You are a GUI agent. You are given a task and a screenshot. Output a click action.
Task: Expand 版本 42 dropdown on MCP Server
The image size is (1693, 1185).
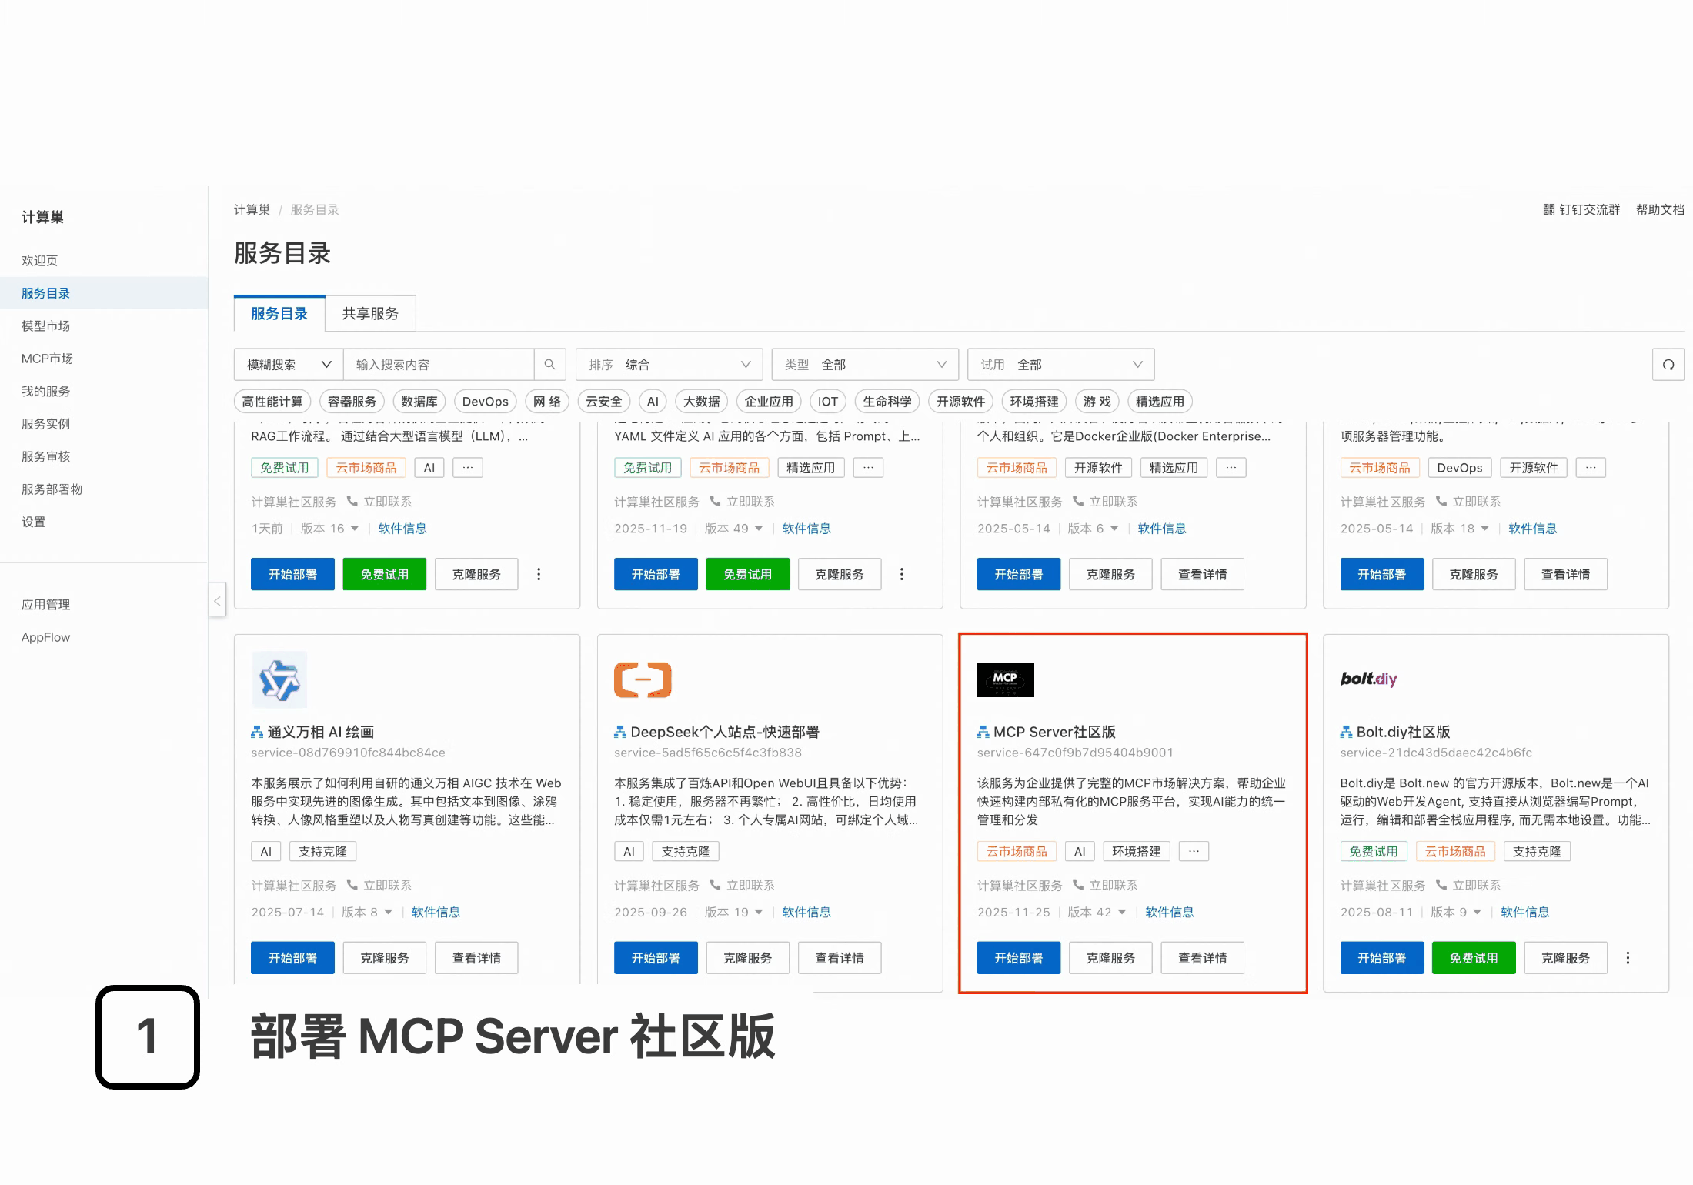point(1121,913)
